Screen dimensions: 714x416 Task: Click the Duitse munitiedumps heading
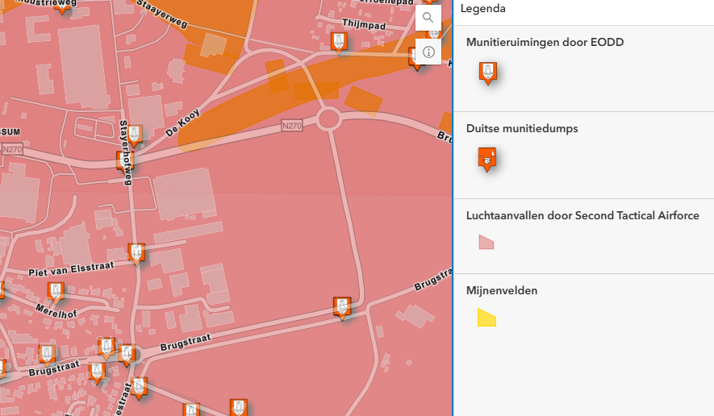click(x=522, y=129)
